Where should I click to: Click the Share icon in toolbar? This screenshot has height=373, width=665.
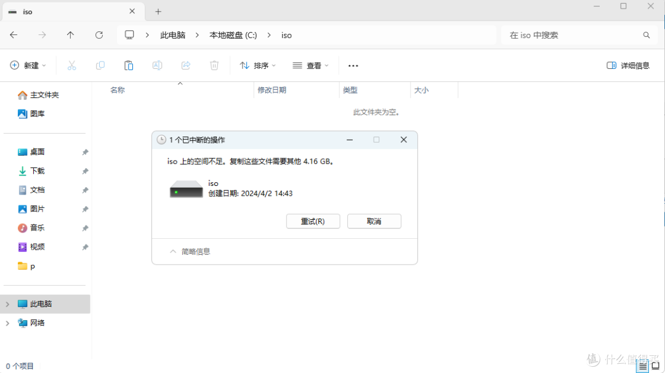pos(186,65)
